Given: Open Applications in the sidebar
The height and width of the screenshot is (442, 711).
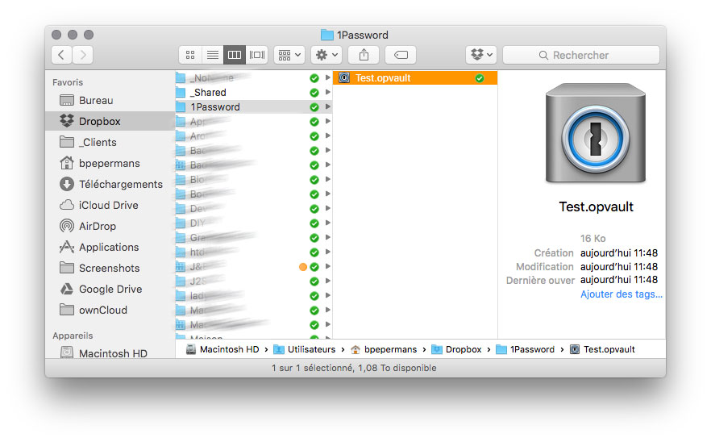Looking at the screenshot, I should click(x=110, y=247).
